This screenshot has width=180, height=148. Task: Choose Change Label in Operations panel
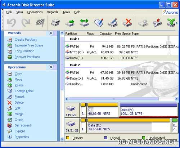point(24,91)
